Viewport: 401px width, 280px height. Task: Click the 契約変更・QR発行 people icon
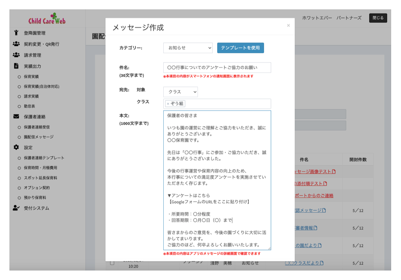pyautogui.click(x=16, y=44)
